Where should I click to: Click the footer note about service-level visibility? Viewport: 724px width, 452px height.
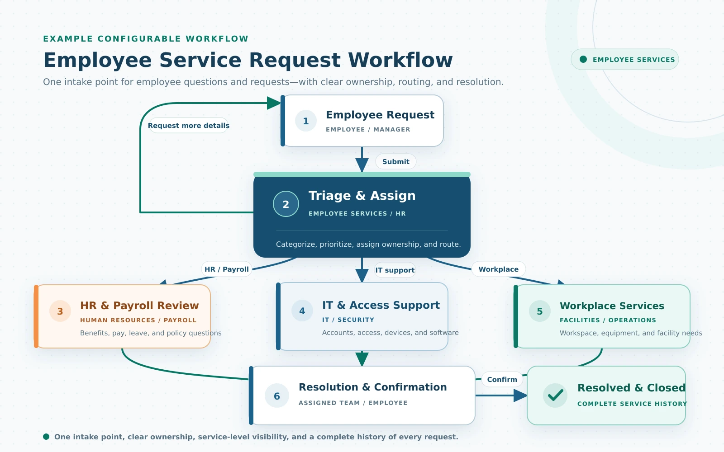pyautogui.click(x=256, y=437)
